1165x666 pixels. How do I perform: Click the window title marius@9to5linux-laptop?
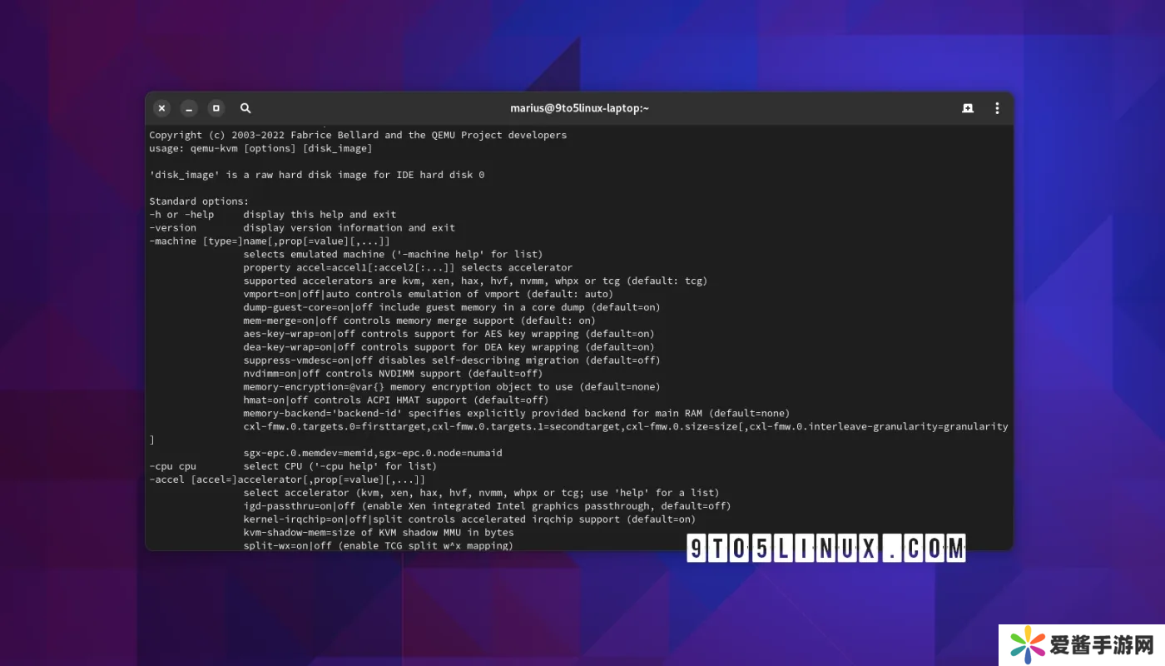click(579, 108)
